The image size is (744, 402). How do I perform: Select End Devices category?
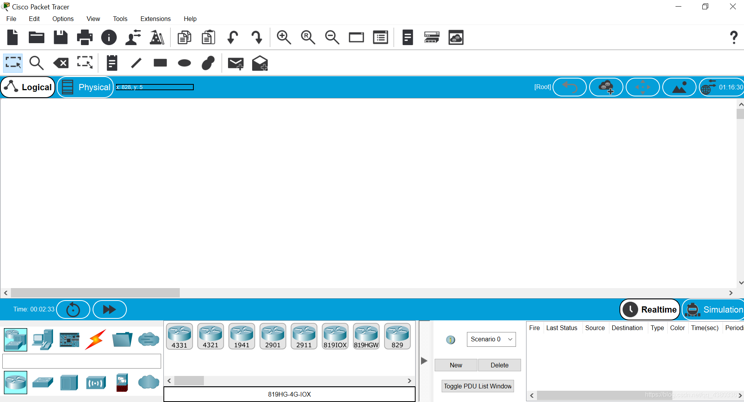(42, 340)
